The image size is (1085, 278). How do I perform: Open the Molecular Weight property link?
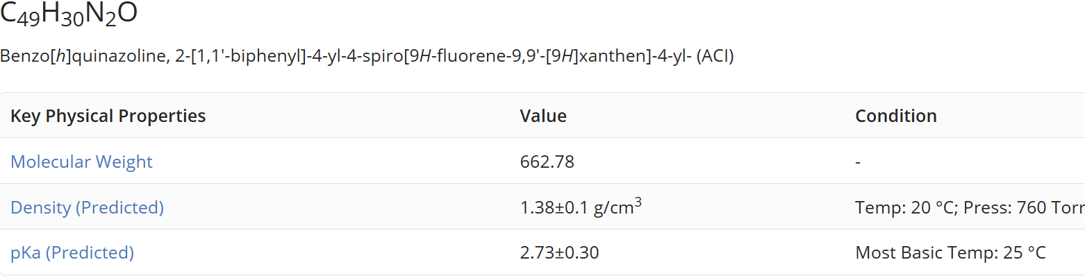click(81, 162)
